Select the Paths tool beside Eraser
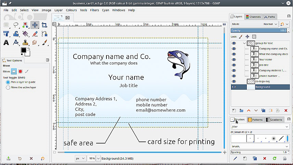Screen dimensions: 293x165 click(x=44, y=34)
